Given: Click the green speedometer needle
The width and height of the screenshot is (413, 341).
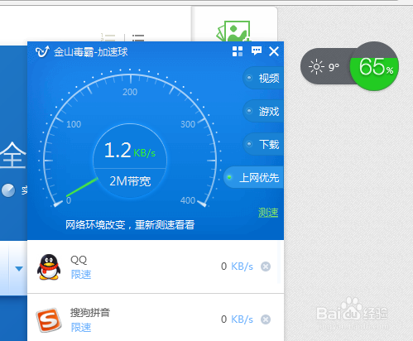Looking at the screenshot, I should [82, 187].
